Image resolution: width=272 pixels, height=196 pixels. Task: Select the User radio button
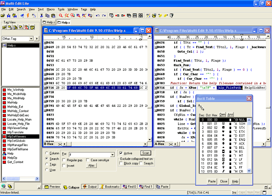click(46, 170)
